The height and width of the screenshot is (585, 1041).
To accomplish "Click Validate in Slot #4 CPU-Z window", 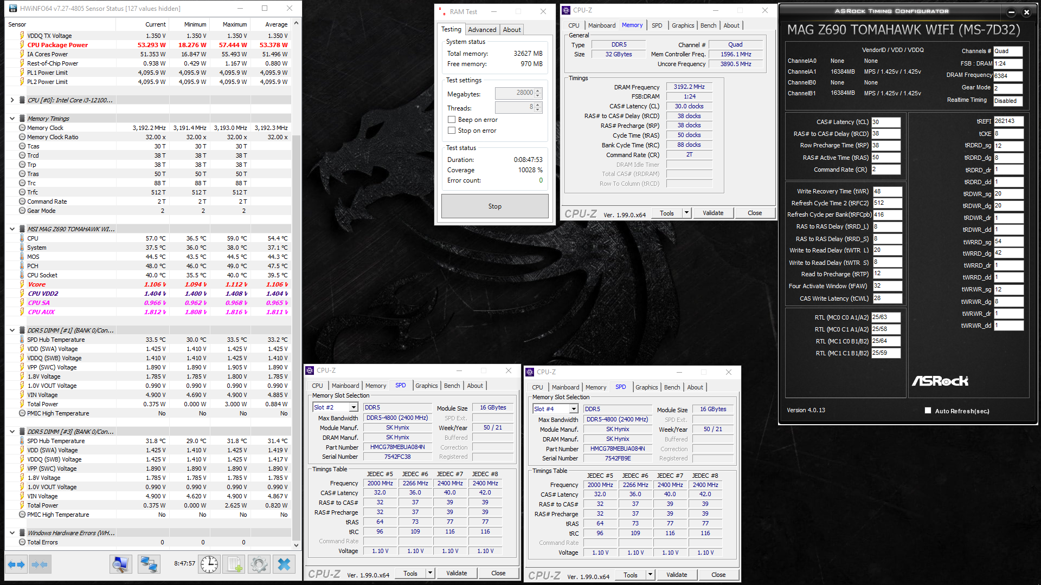I will point(676,575).
